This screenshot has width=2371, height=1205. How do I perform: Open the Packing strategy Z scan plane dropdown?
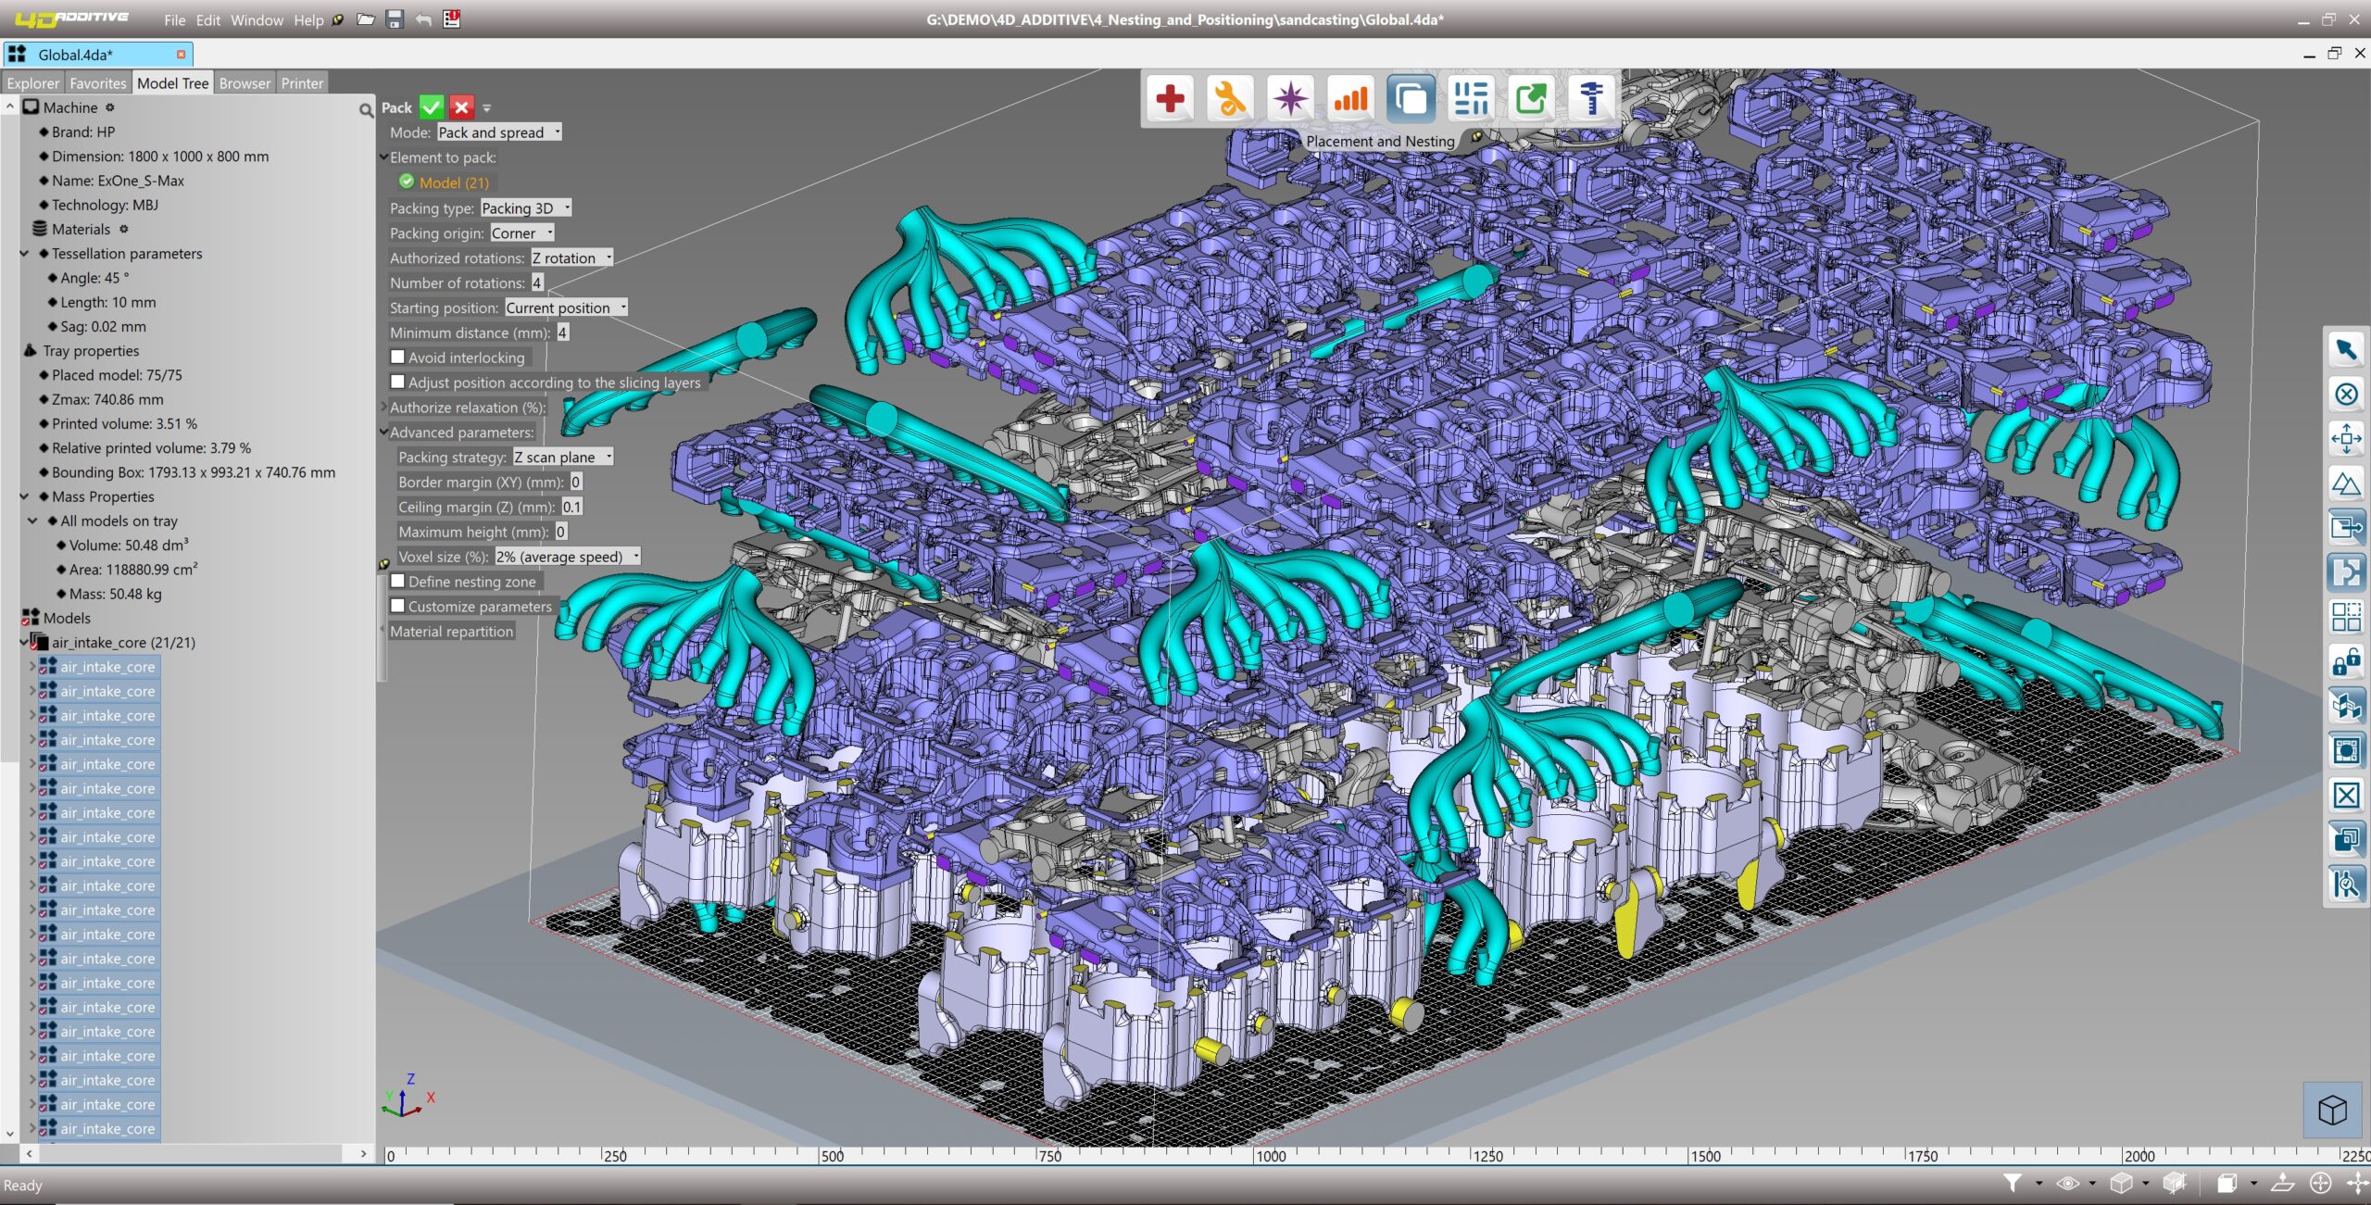[562, 457]
